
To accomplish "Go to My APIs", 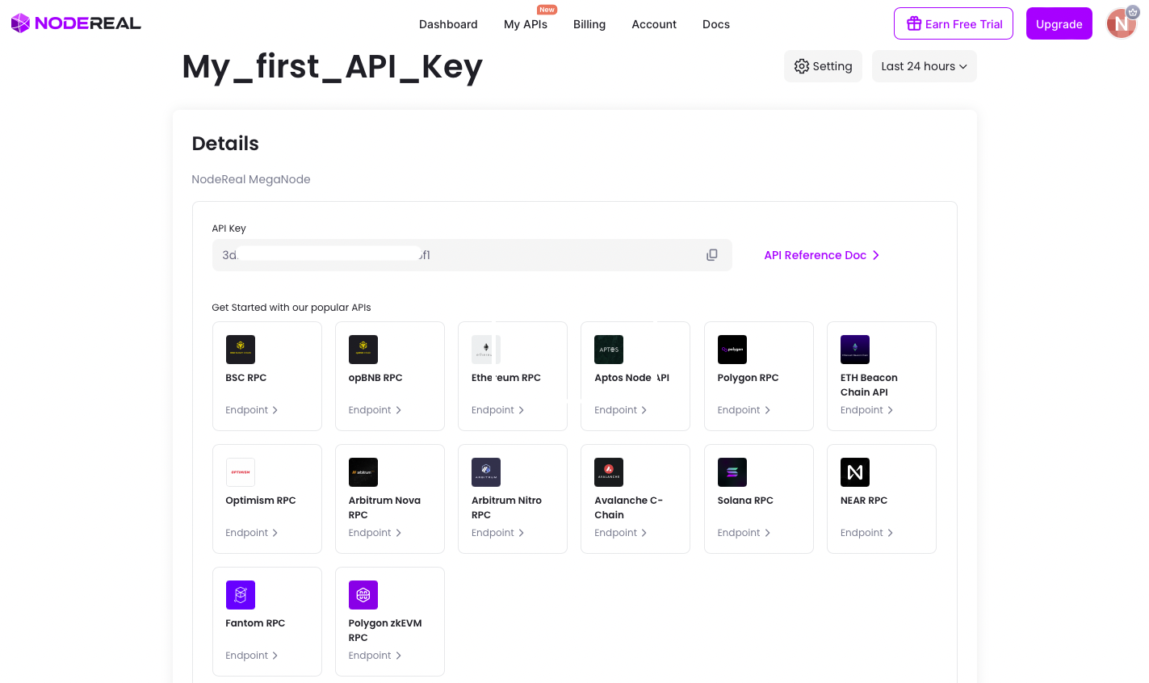I will tap(526, 24).
